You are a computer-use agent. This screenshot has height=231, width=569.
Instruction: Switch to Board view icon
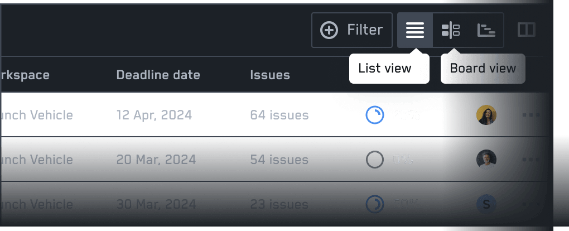pos(450,30)
